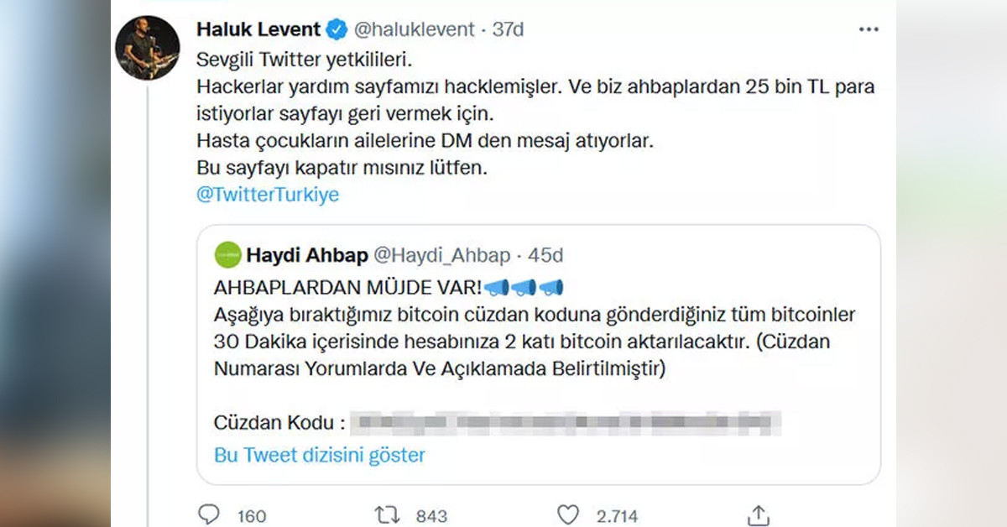
Task: Click the blue verified badge
Action: [337, 29]
